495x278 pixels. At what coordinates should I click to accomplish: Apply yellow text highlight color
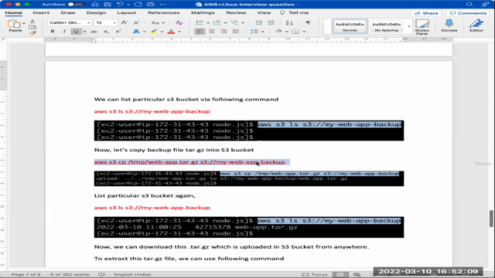(154, 32)
